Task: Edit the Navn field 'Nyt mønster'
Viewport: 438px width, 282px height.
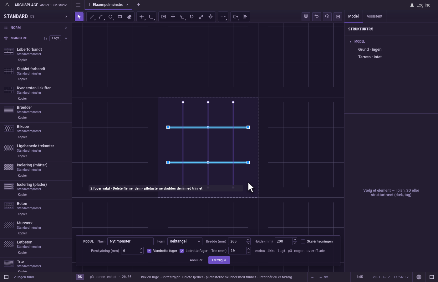Action: pyautogui.click(x=130, y=241)
